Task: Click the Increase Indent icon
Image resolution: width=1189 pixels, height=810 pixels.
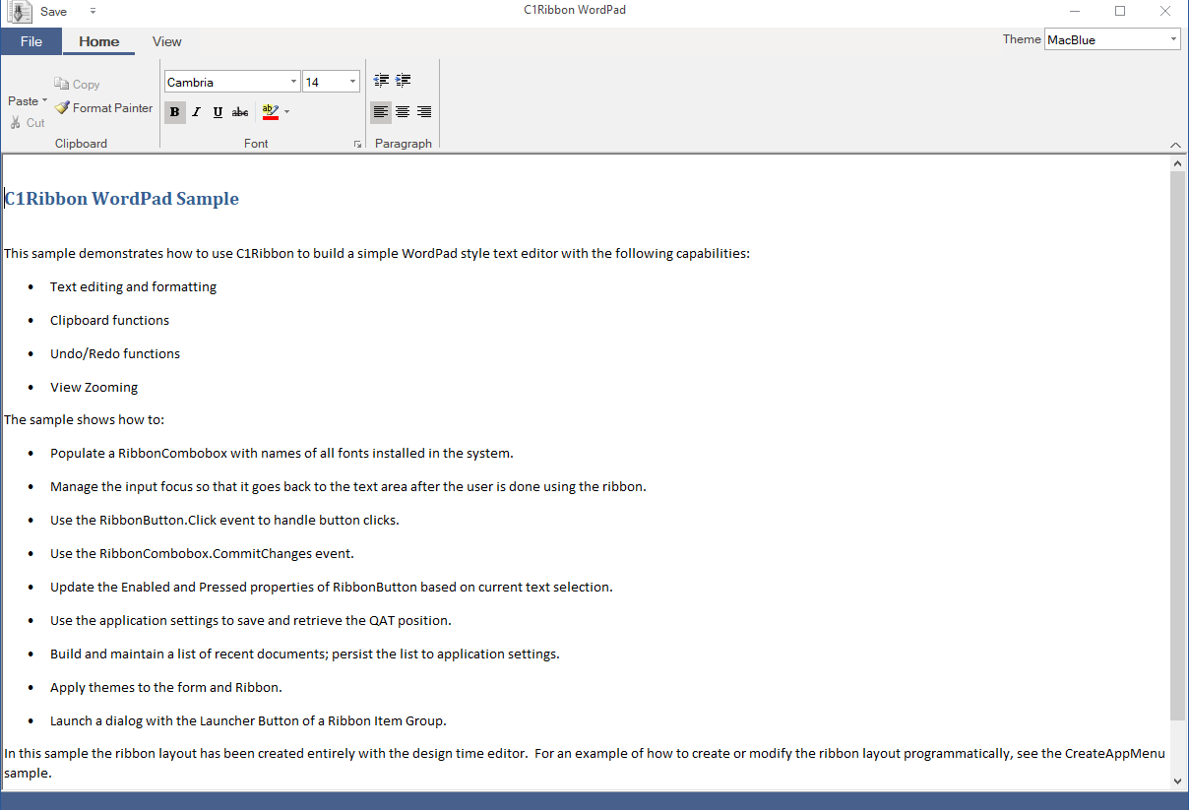Action: 403,81
